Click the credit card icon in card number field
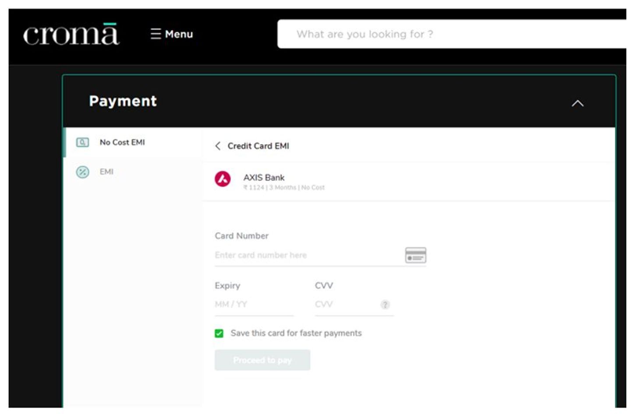The width and height of the screenshot is (631, 420). (415, 255)
